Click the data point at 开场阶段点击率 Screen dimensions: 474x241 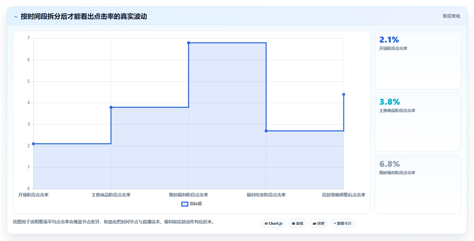[x=33, y=144]
